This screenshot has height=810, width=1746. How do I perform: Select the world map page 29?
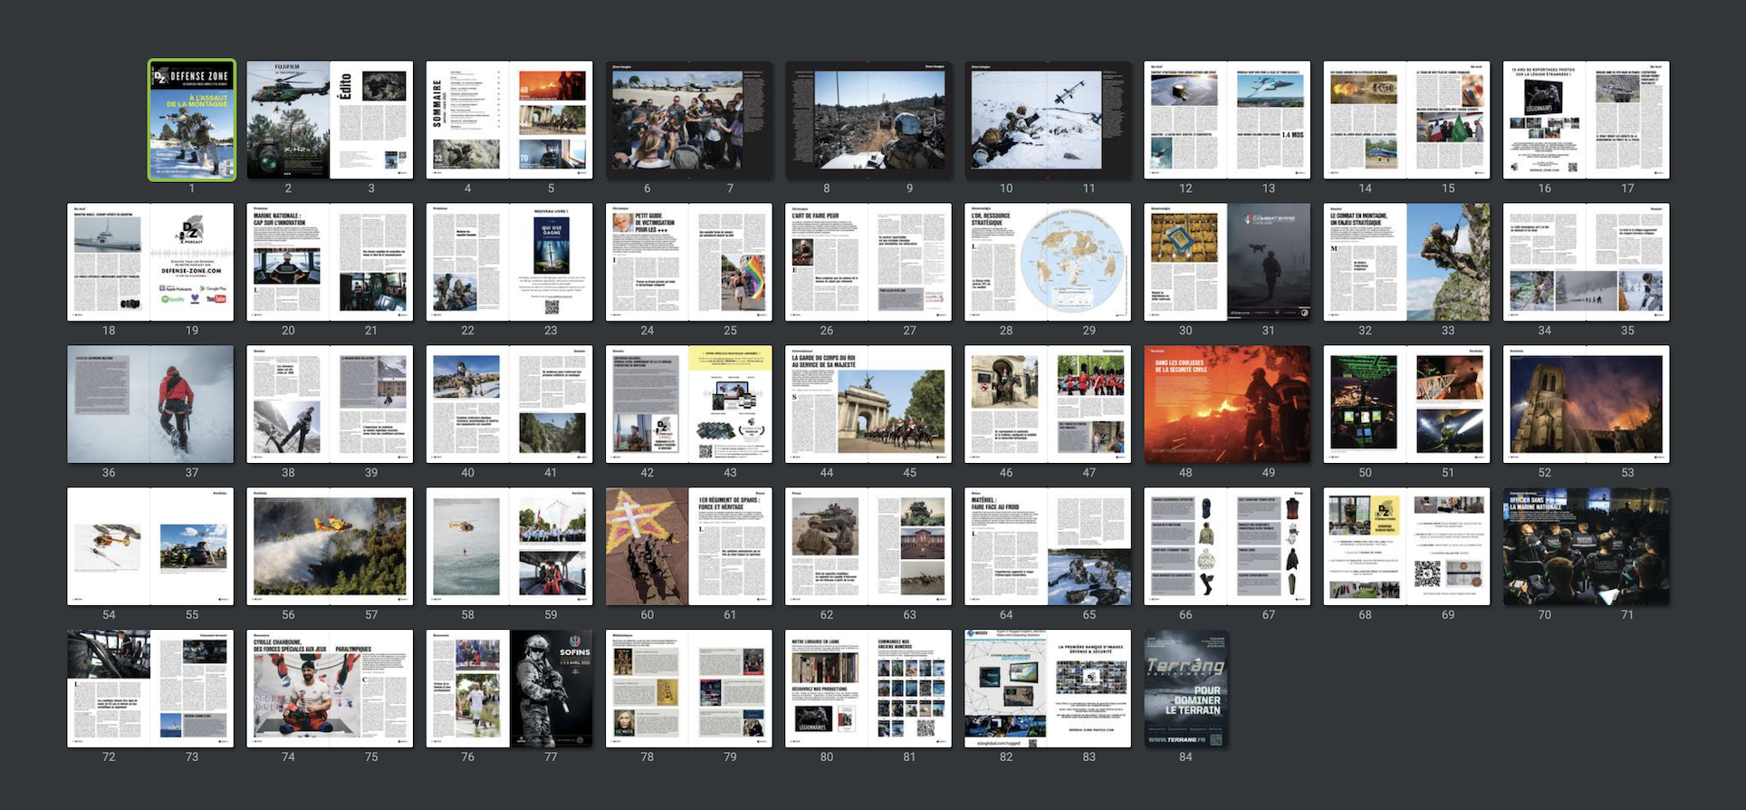1089,262
